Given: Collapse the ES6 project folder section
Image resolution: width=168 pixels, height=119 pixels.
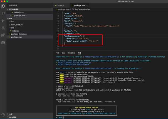Looking at the screenshot, I should pyautogui.click(x=30, y=18).
